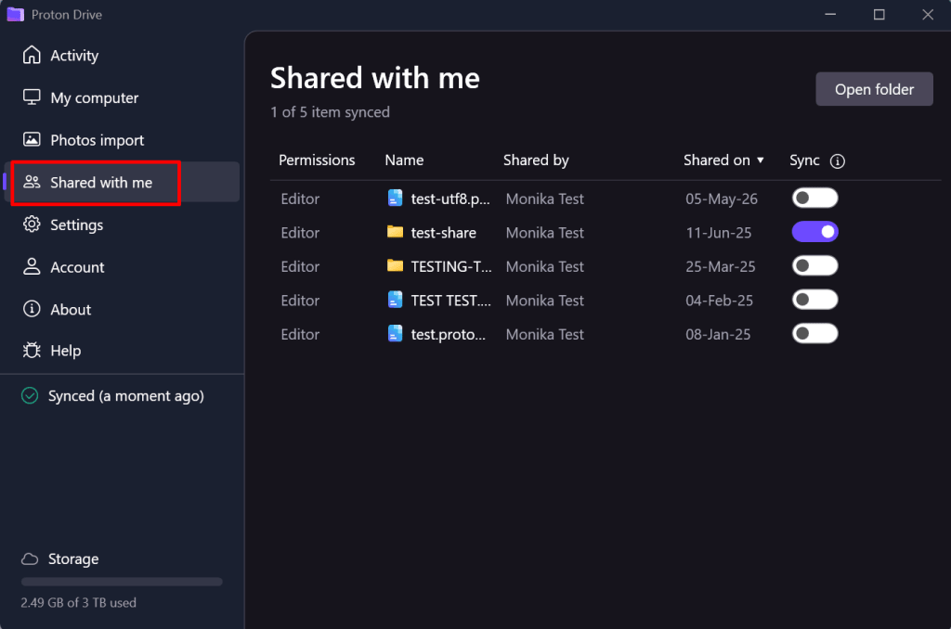Screen dimensions: 951x629
Task: Turn on sync for test.proto... file
Action: 814,334
